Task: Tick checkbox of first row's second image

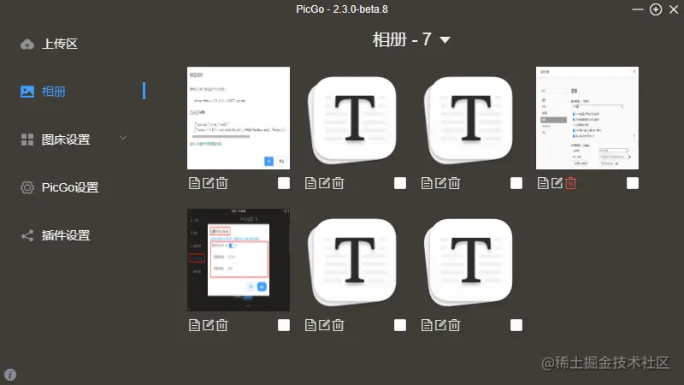Action: click(400, 183)
